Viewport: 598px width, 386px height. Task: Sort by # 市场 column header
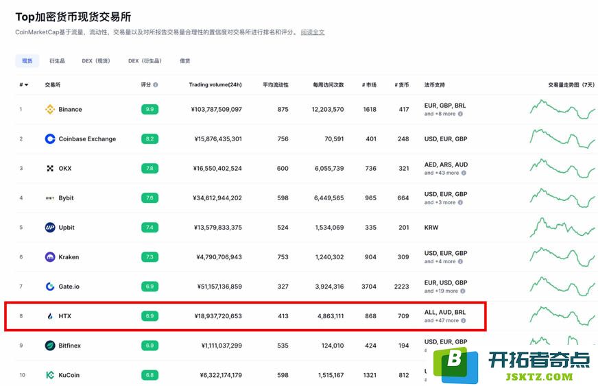point(369,85)
